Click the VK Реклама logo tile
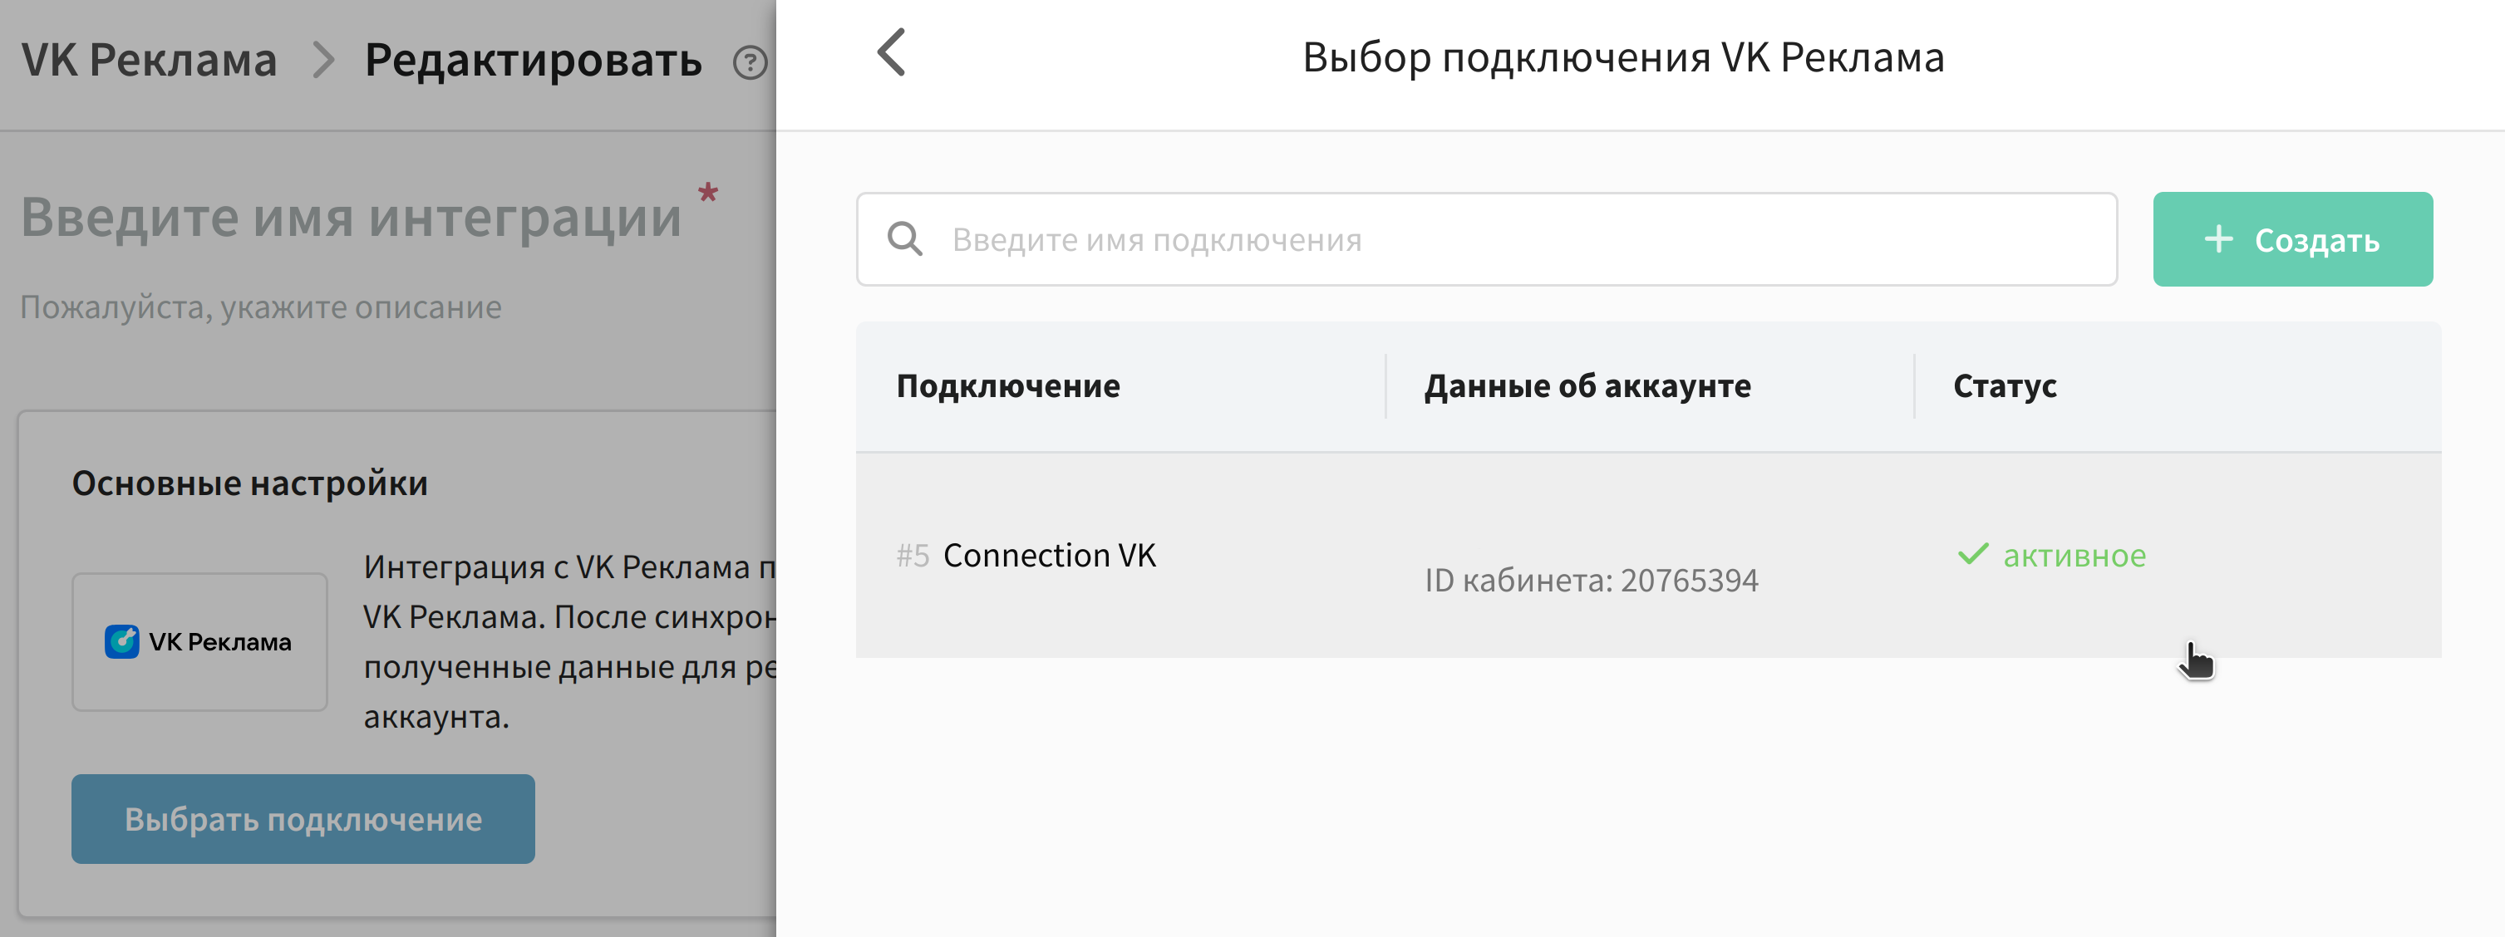Screen dimensions: 2505x937 click(199, 641)
